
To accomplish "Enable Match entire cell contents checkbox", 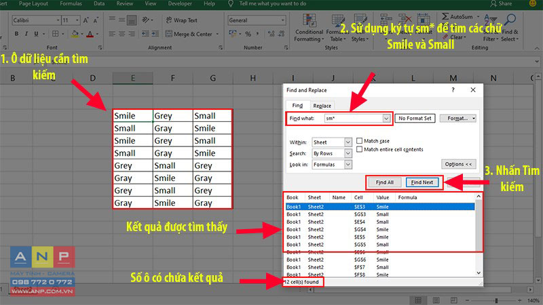I will (360, 149).
